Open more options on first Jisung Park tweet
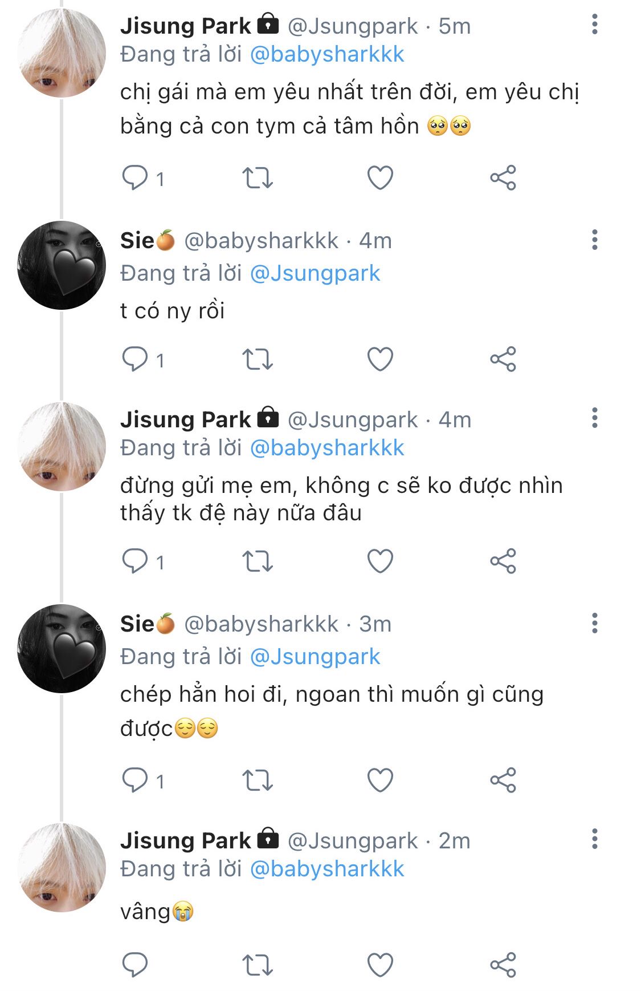The width and height of the screenshot is (641, 991). [594, 25]
